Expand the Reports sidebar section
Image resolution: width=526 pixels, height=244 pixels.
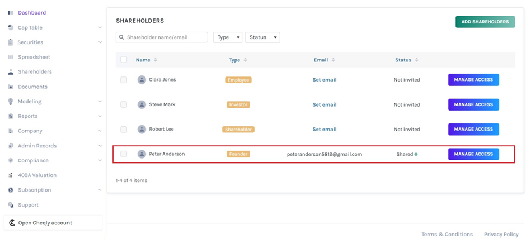(100, 116)
